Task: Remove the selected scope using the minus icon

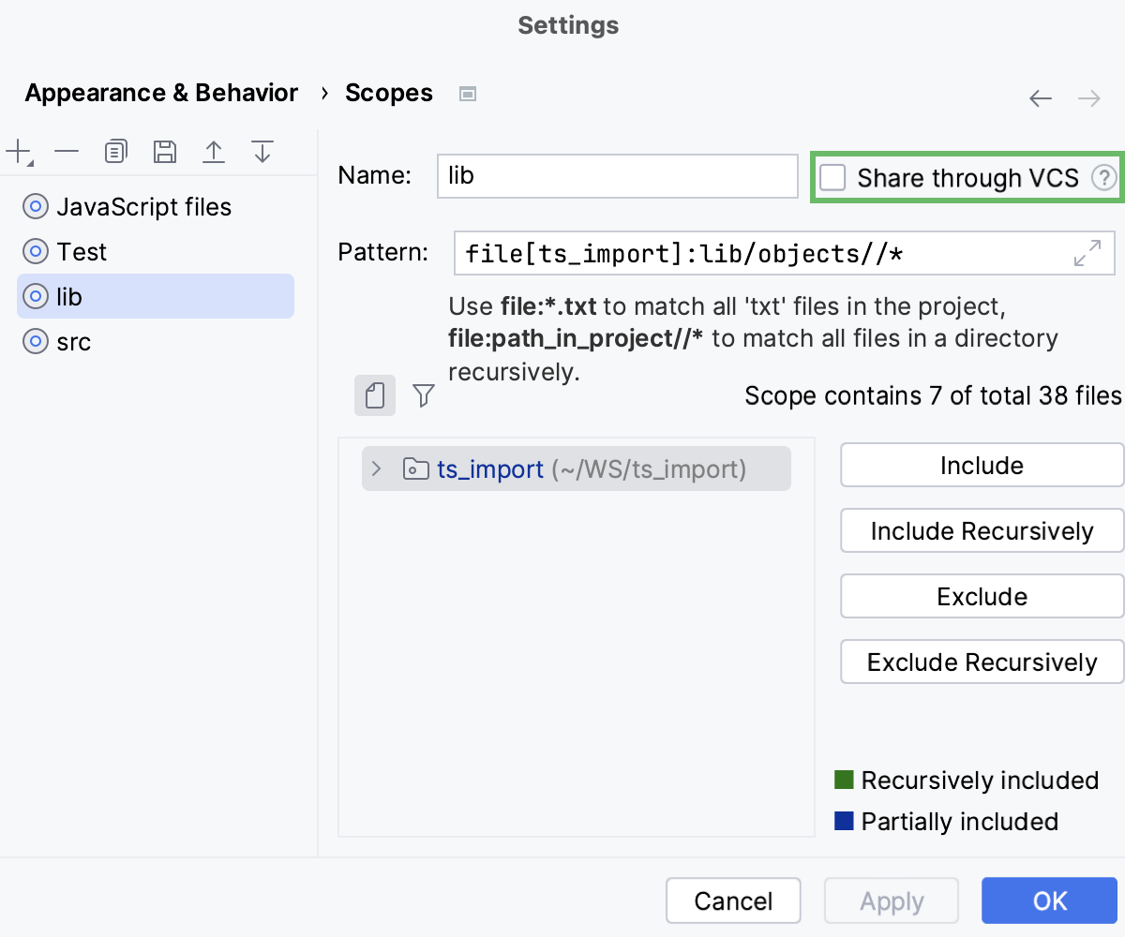Action: click(67, 151)
